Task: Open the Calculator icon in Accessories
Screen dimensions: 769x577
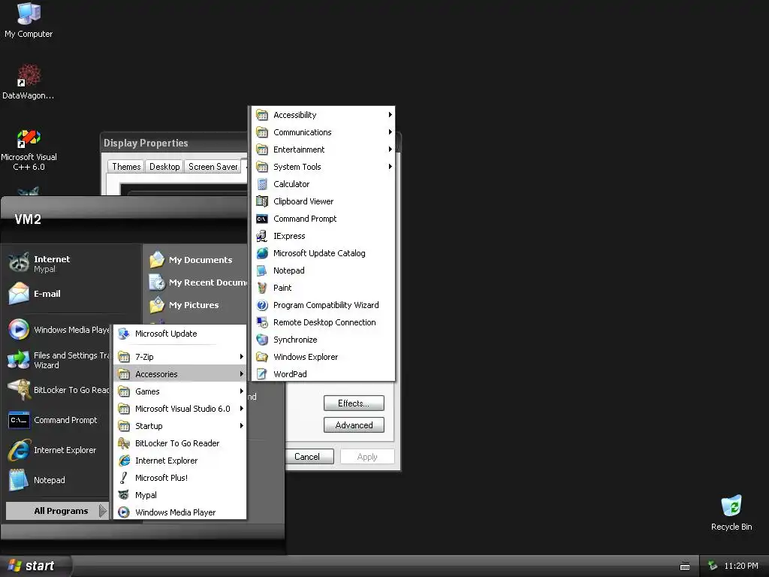Action: pos(262,184)
